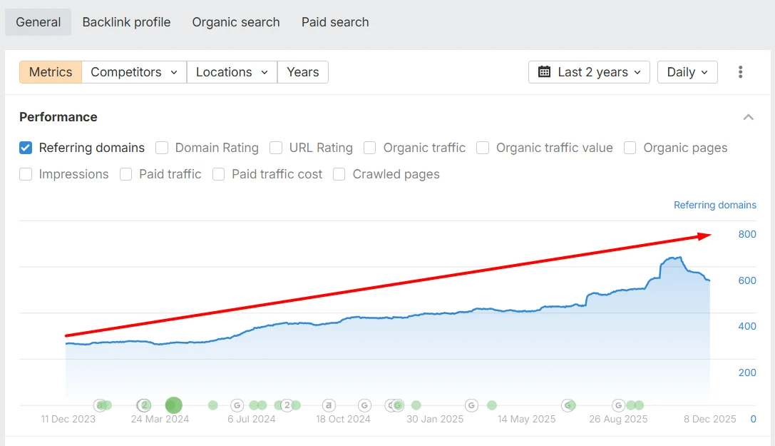The image size is (775, 446).
Task: Click the '800' y-axis value
Action: point(746,234)
